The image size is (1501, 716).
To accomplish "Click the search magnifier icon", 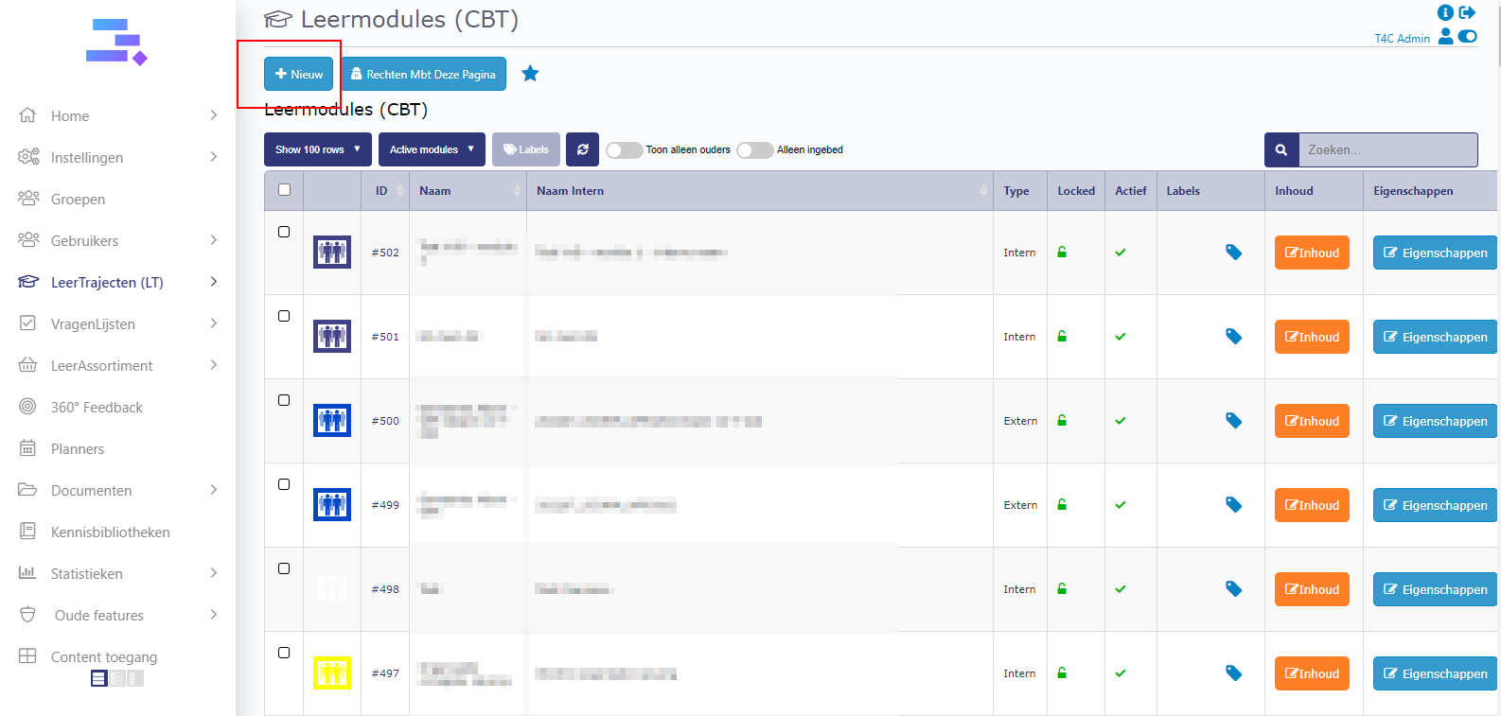I will [1280, 149].
